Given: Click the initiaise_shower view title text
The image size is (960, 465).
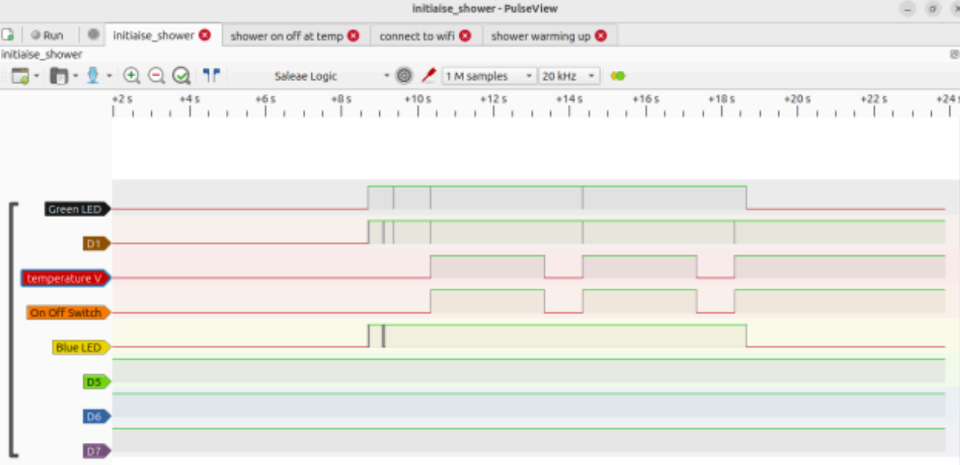Looking at the screenshot, I should 42,54.
